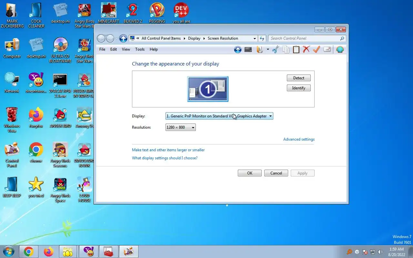
Task: Click the dark monitor toolbar icon
Action: (248, 49)
